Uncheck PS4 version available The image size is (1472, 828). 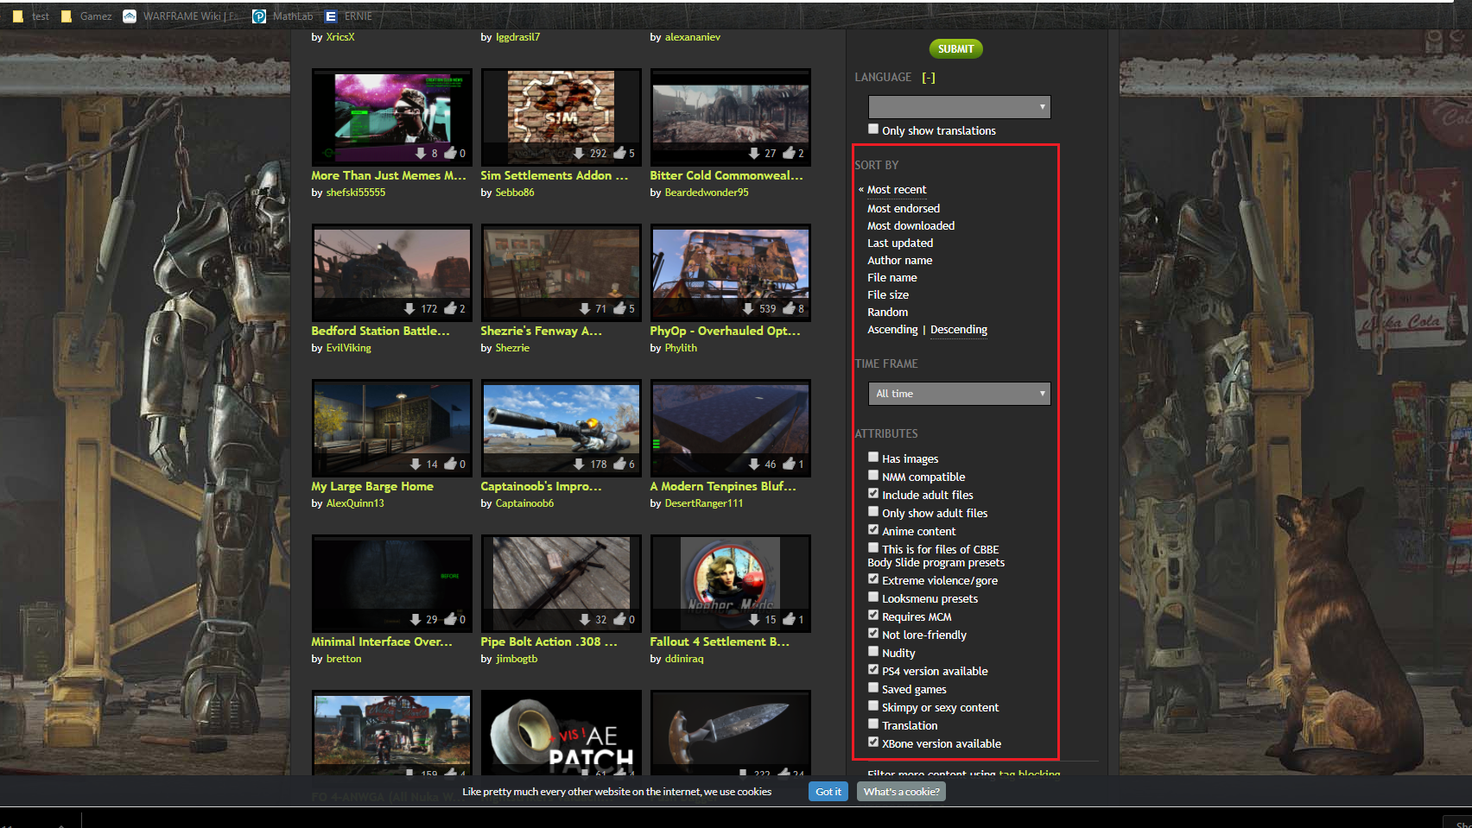[x=873, y=670]
